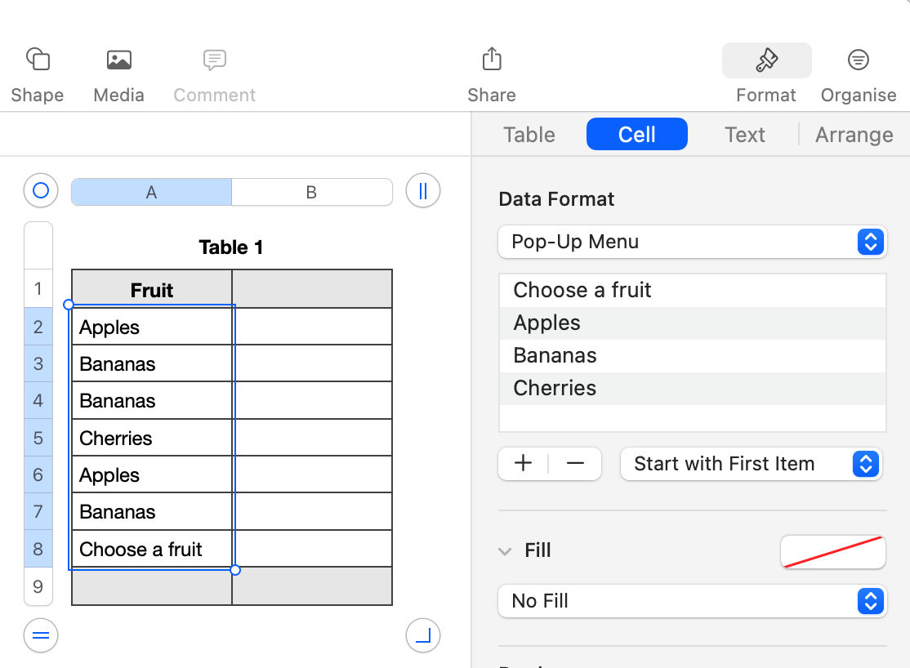Add a new pop-up item with plus
Image resolution: width=910 pixels, height=668 pixels.
[x=524, y=464]
